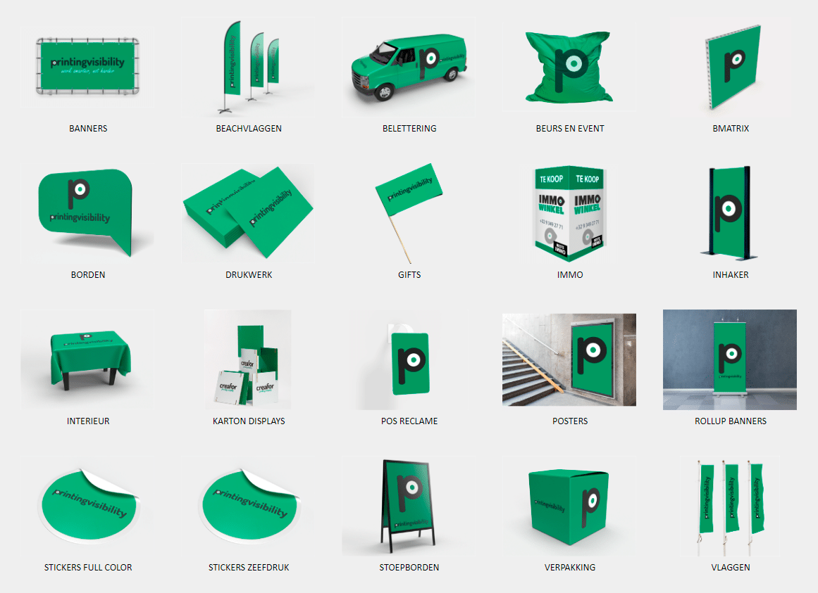The image size is (818, 593).
Task: Open the three vertical flags image
Action: coord(731,506)
